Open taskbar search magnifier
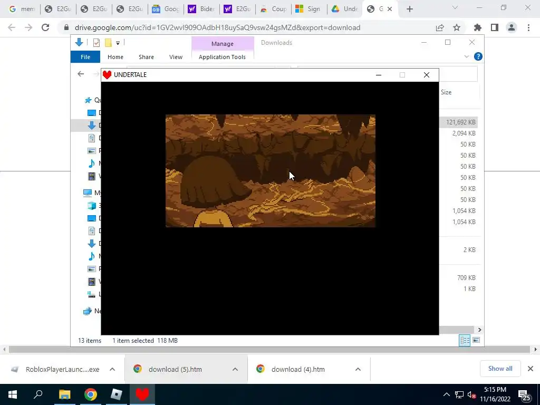The width and height of the screenshot is (540, 405). 38,394
